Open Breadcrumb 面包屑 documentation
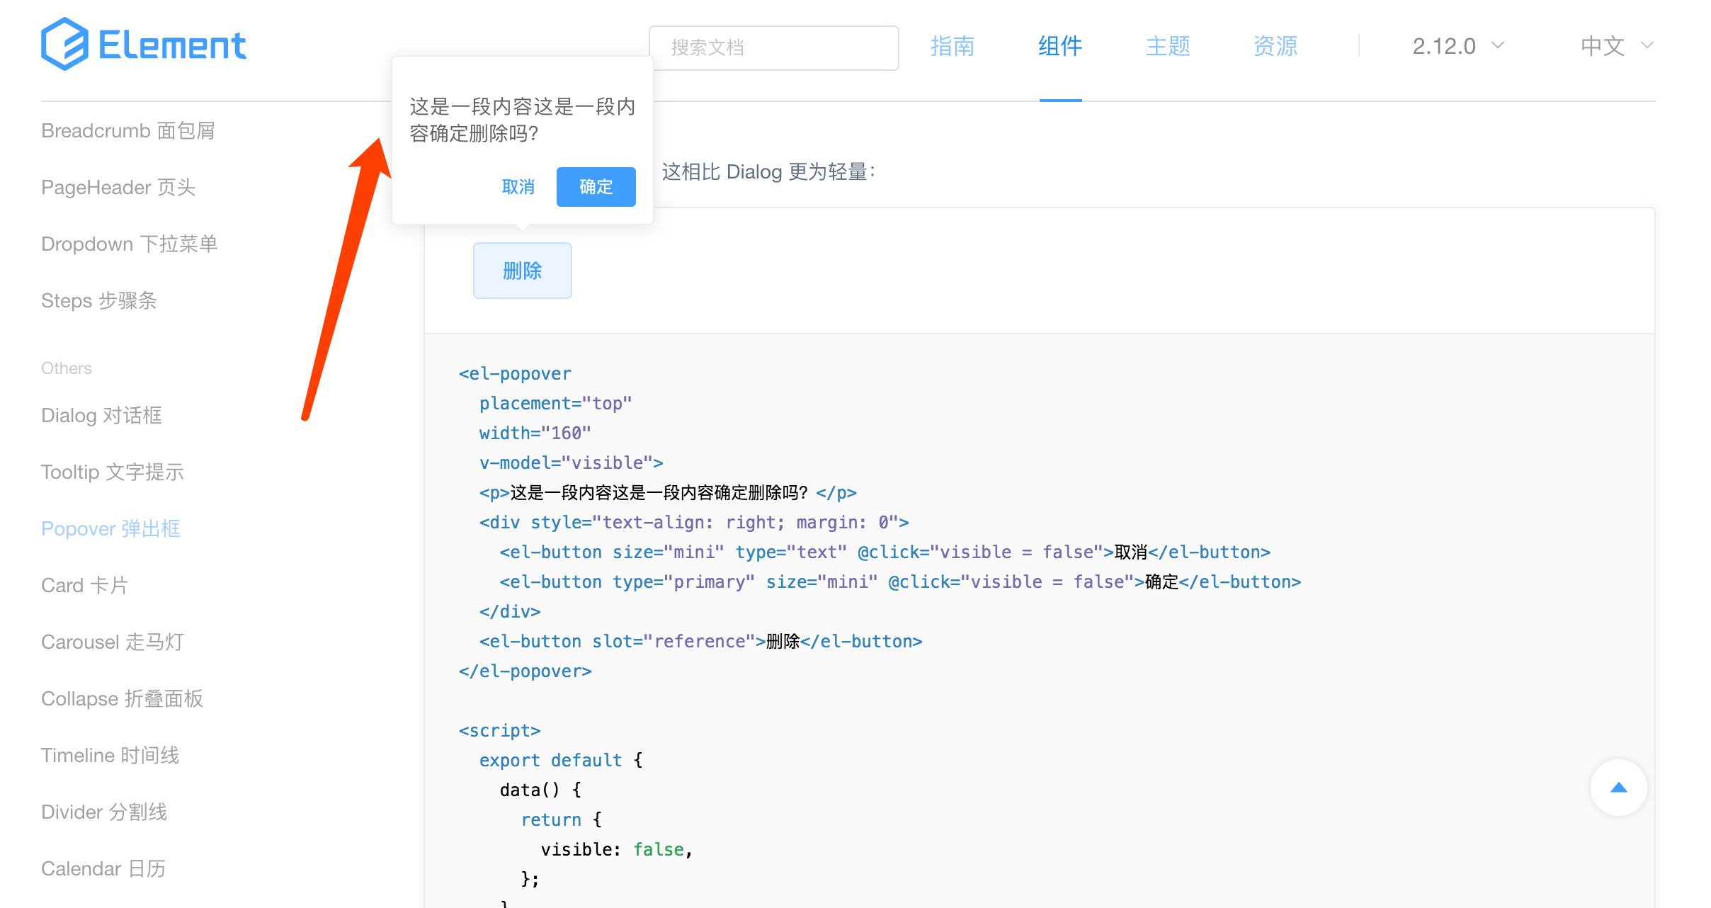The height and width of the screenshot is (908, 1711). click(128, 130)
